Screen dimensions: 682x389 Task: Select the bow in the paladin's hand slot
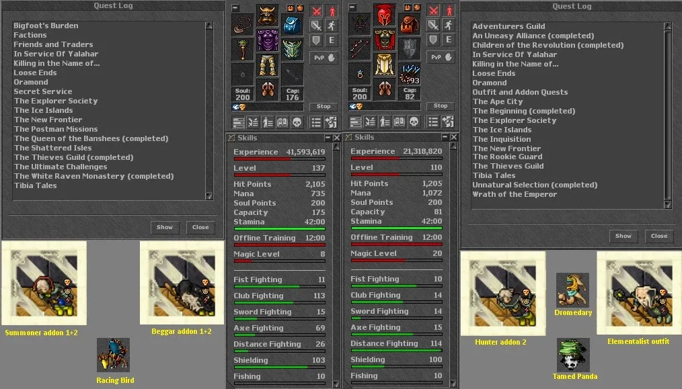(x=359, y=48)
